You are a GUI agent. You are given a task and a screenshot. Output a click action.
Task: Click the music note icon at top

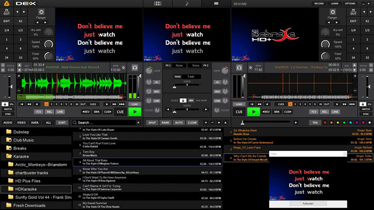coord(187,3)
